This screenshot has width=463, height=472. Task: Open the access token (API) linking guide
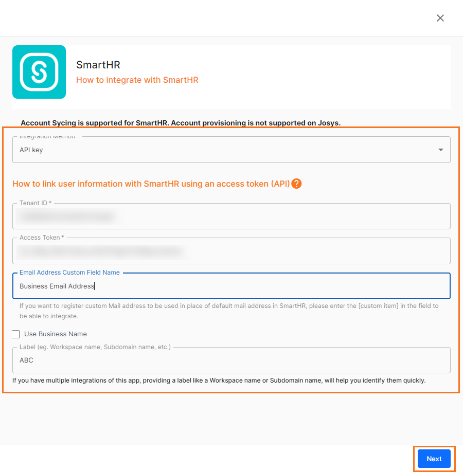(x=151, y=184)
